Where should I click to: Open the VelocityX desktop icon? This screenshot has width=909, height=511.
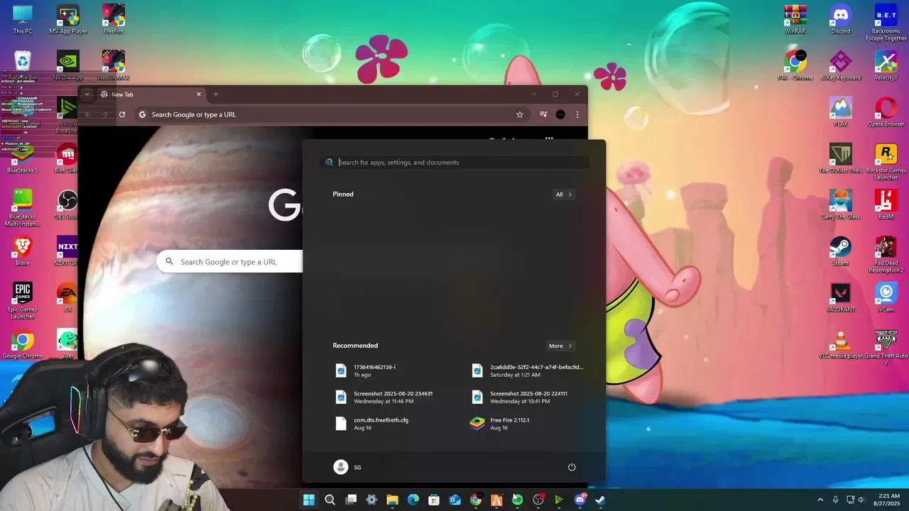[x=886, y=65]
